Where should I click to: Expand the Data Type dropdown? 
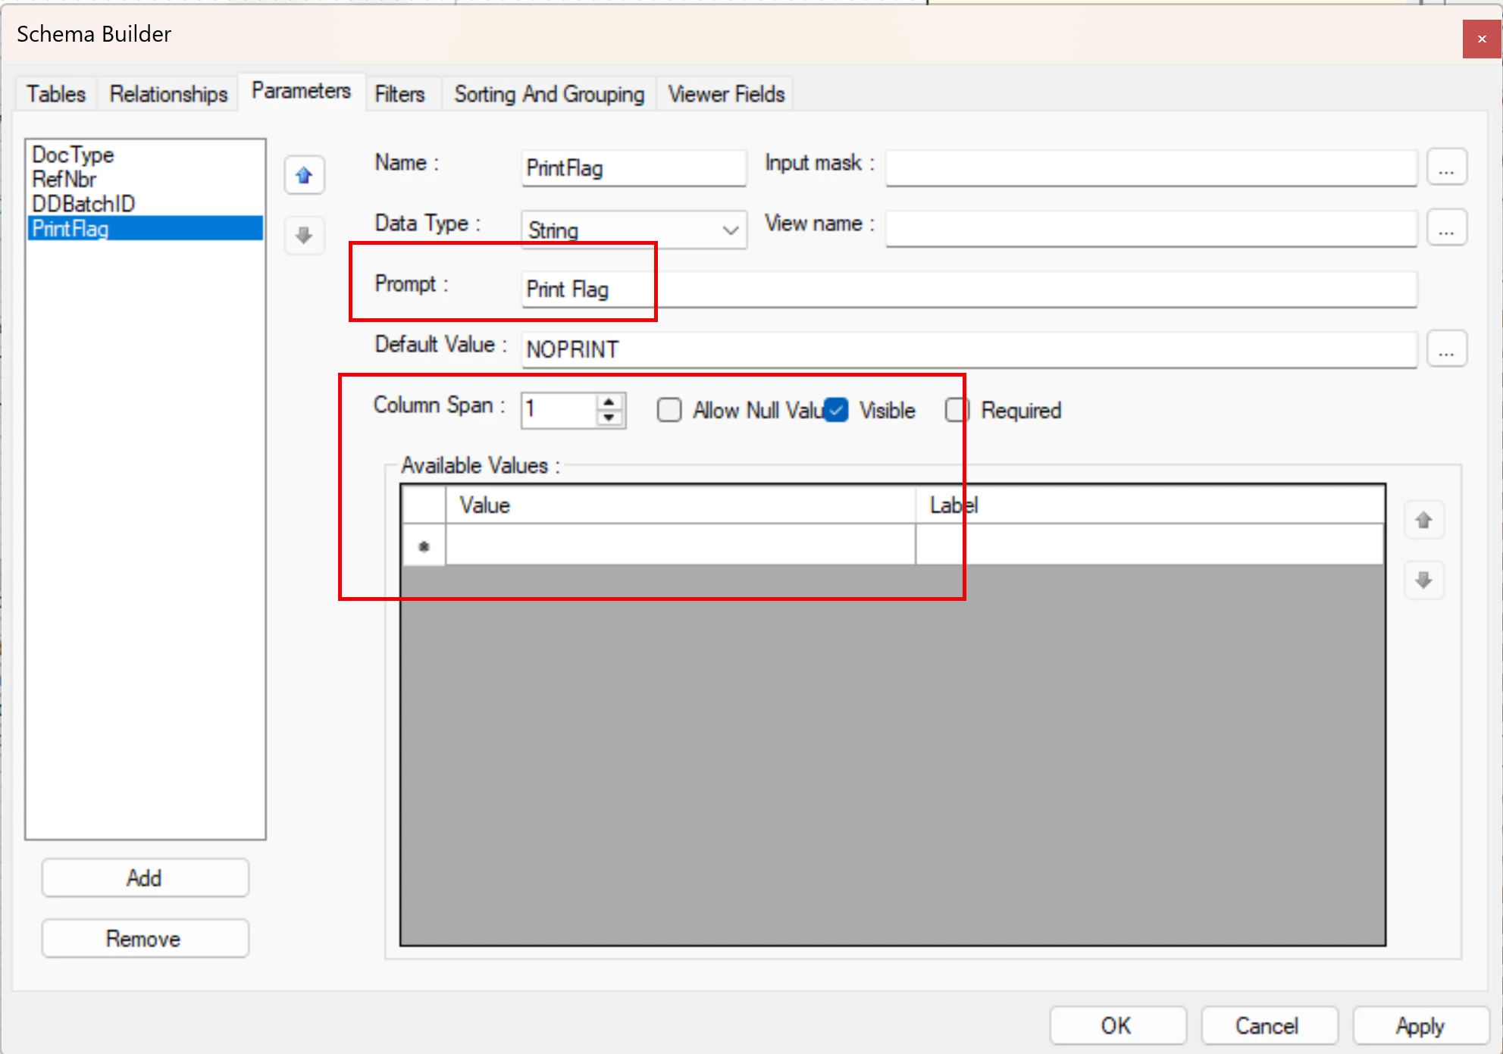point(730,230)
